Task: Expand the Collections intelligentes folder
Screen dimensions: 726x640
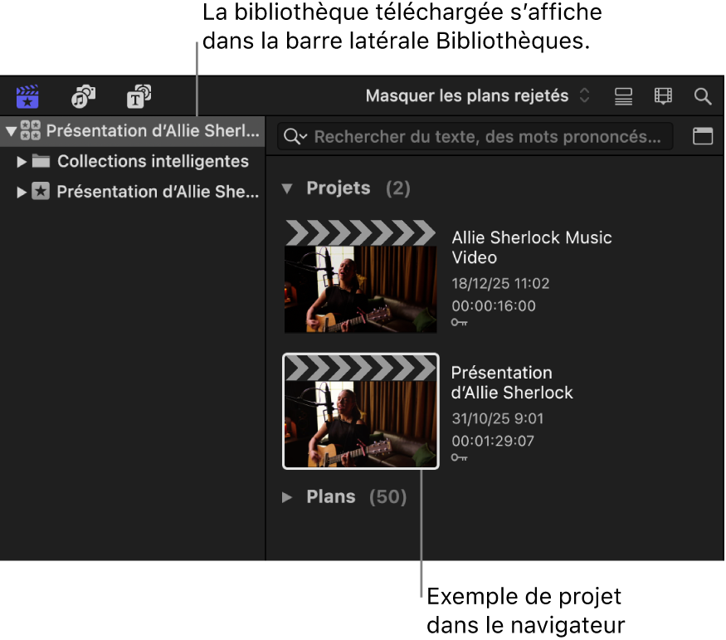Action: (x=22, y=162)
